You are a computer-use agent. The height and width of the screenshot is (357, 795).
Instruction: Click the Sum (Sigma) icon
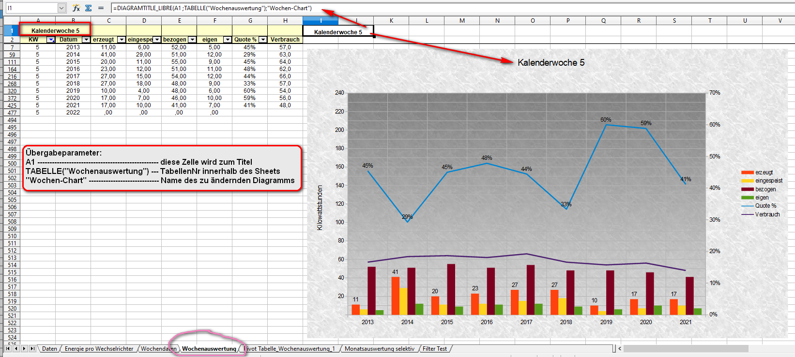coord(88,8)
